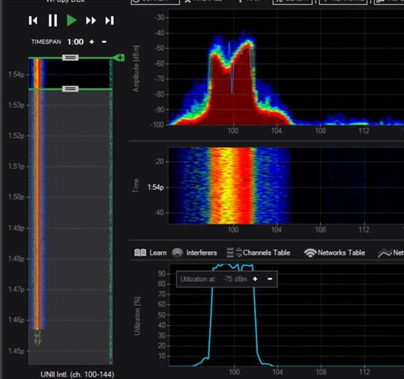Click the Learn book icon
The height and width of the screenshot is (379, 404).
140,253
